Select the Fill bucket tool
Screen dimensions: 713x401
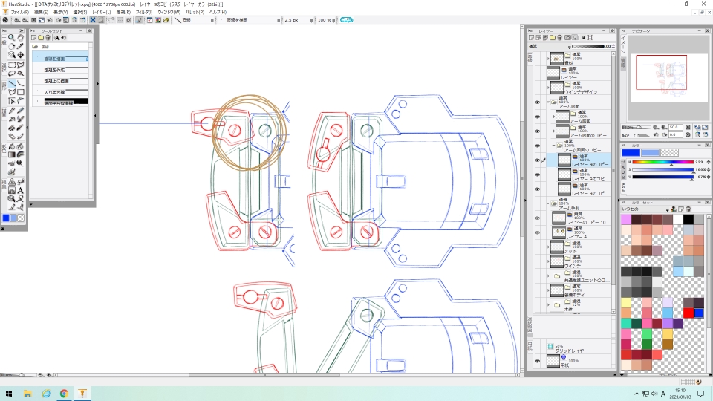coord(12,146)
